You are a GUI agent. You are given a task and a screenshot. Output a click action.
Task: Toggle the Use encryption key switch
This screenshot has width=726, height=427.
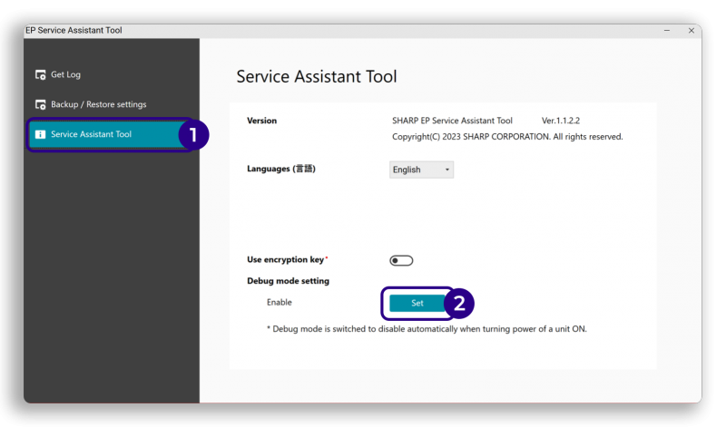pyautogui.click(x=401, y=260)
